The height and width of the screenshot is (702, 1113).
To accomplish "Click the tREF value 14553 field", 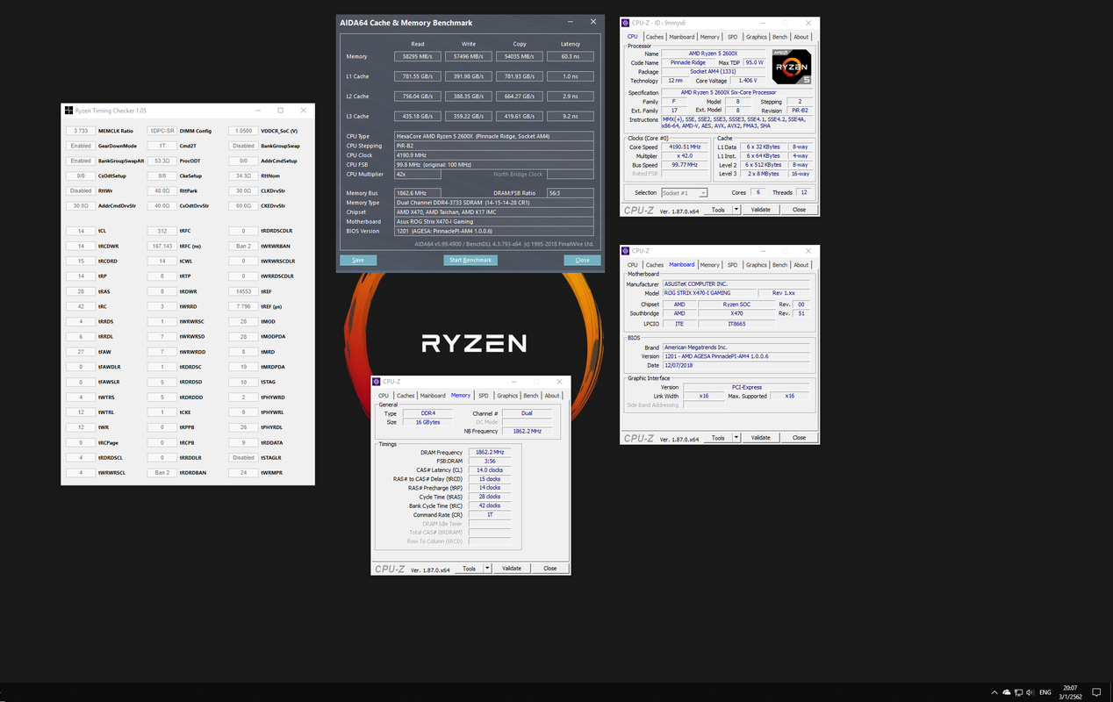I will pos(244,290).
